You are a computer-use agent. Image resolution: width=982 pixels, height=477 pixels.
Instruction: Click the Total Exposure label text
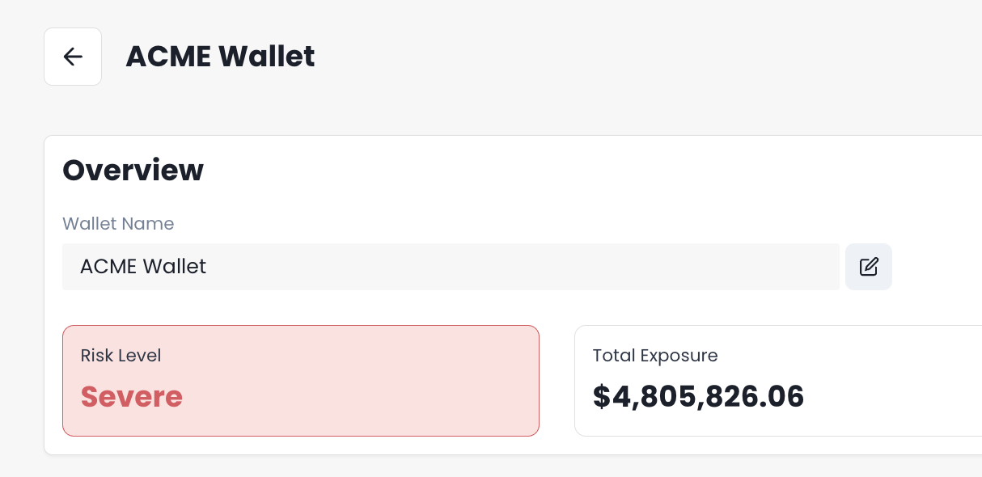click(x=654, y=355)
